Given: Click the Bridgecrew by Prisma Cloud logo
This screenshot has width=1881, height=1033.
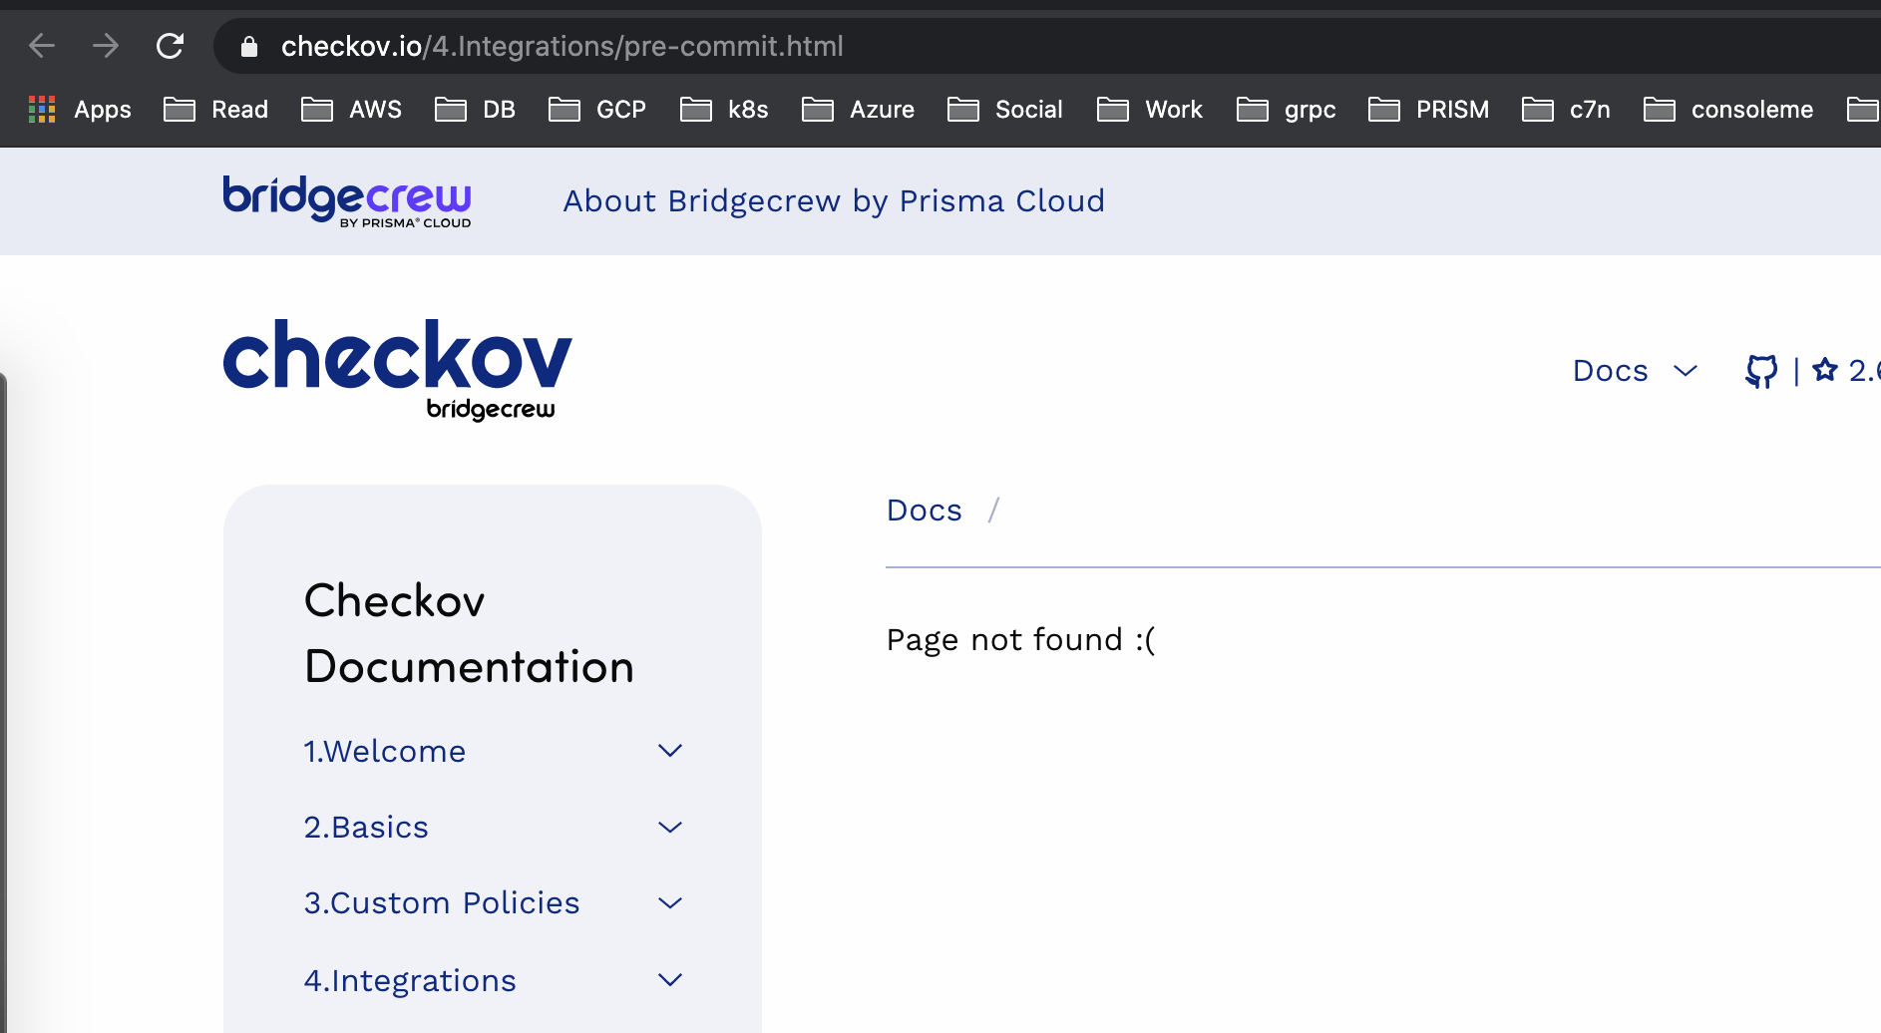Looking at the screenshot, I should pyautogui.click(x=346, y=201).
